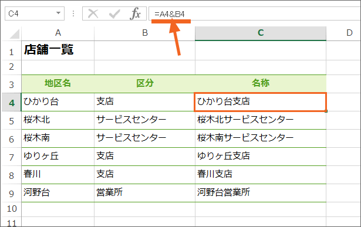Click the 区分 header cell
This screenshot has height=227, width=361.
point(144,84)
